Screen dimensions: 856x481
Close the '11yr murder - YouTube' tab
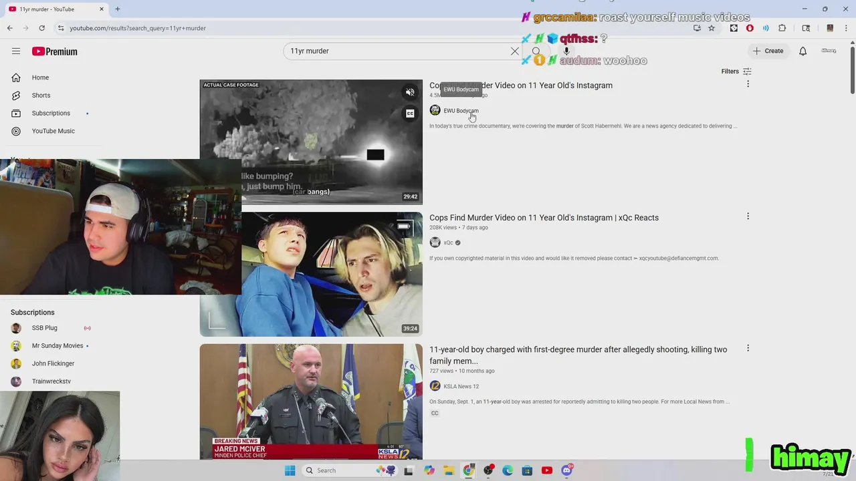102,9
